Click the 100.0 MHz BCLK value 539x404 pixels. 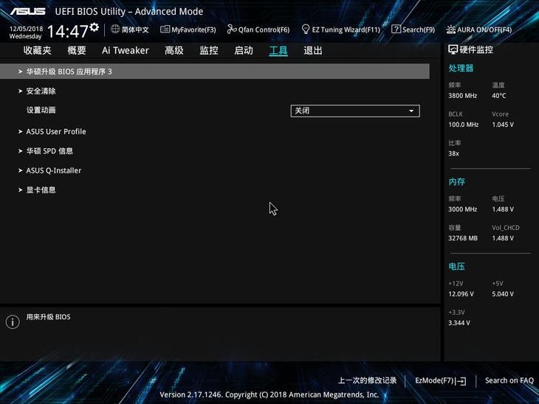coord(463,125)
